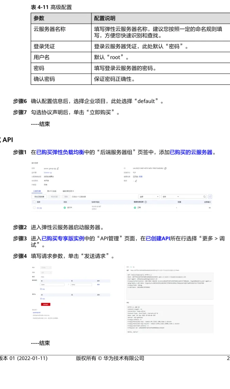
Task: Select the 进入弹性云服务器启动服务器。 step text
Action: [x=67, y=227]
